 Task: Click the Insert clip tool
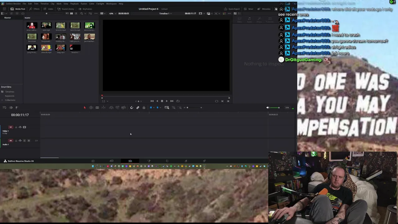111,108
